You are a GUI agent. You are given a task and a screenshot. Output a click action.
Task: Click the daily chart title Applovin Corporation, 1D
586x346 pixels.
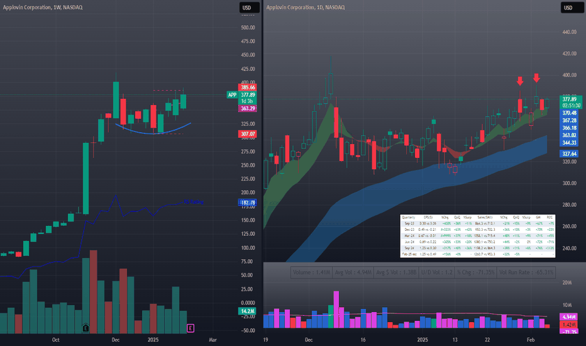306,7
